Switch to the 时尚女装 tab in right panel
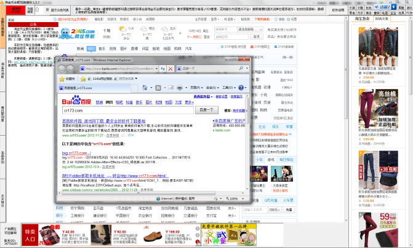The image size is (413, 248). point(382,19)
